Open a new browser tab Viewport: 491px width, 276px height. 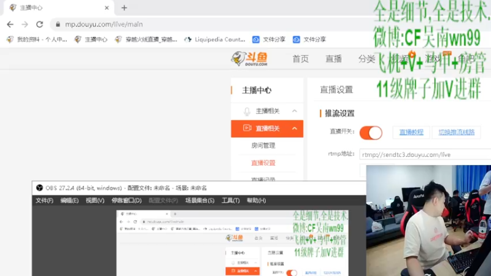(124, 8)
